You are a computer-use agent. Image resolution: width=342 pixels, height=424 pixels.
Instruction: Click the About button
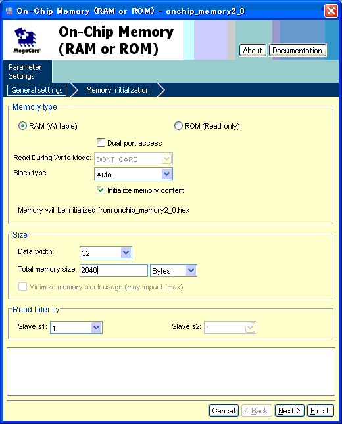pos(253,51)
